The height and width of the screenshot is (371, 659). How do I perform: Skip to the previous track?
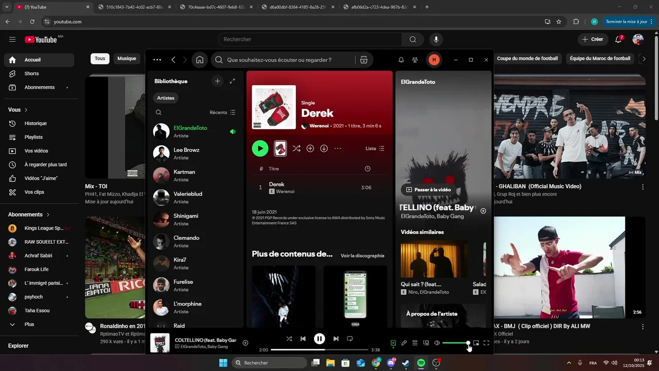click(x=303, y=339)
